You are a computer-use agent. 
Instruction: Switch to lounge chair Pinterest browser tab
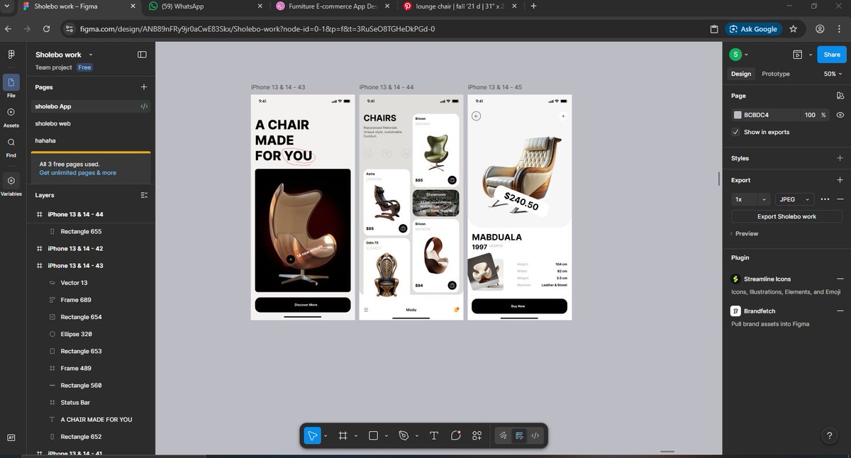[x=460, y=6]
